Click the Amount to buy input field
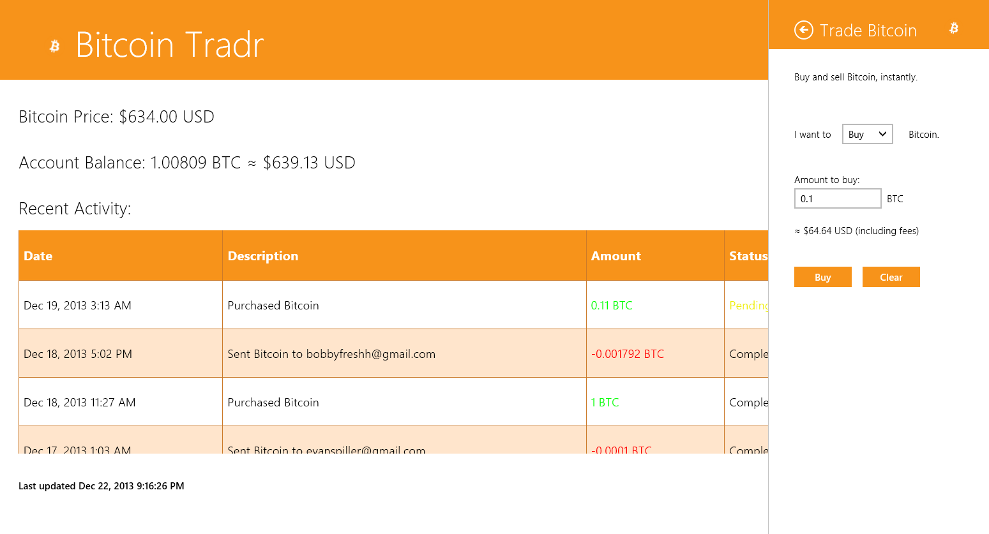Screen dimensions: 989x534 click(837, 198)
